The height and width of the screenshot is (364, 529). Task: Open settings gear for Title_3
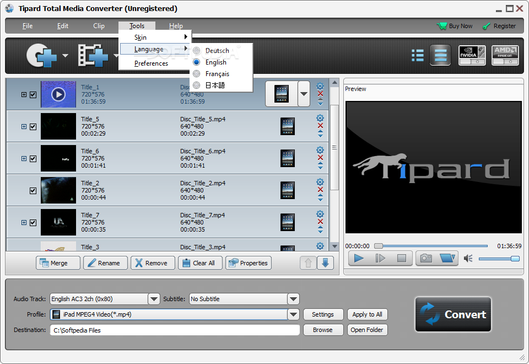click(320, 246)
